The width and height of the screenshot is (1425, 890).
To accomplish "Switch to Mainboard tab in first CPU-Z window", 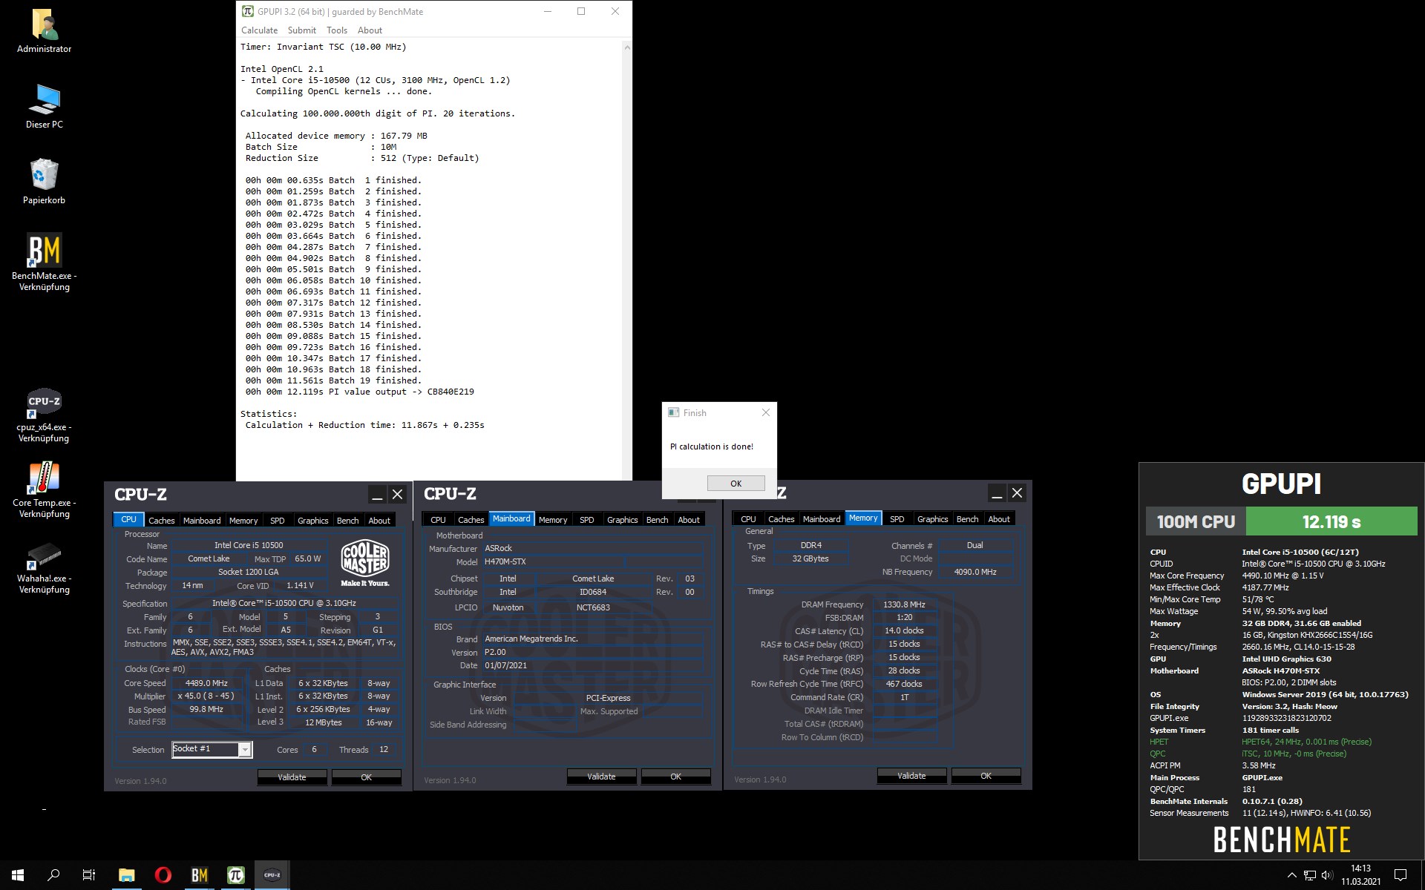I will 202,520.
